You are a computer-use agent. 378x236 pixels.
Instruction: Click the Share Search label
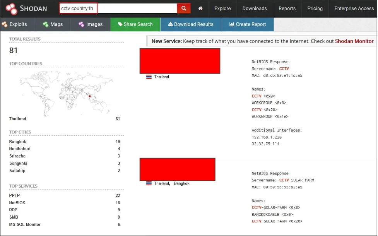[x=138, y=24]
